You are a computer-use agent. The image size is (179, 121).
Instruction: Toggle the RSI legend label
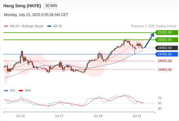[12, 91]
